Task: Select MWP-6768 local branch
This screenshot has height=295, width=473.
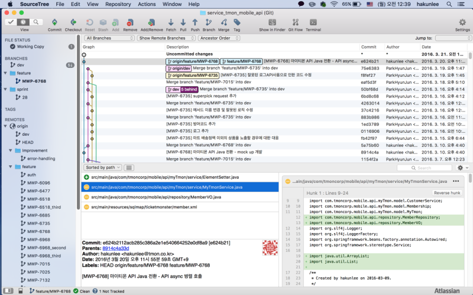Action: [x=34, y=81]
